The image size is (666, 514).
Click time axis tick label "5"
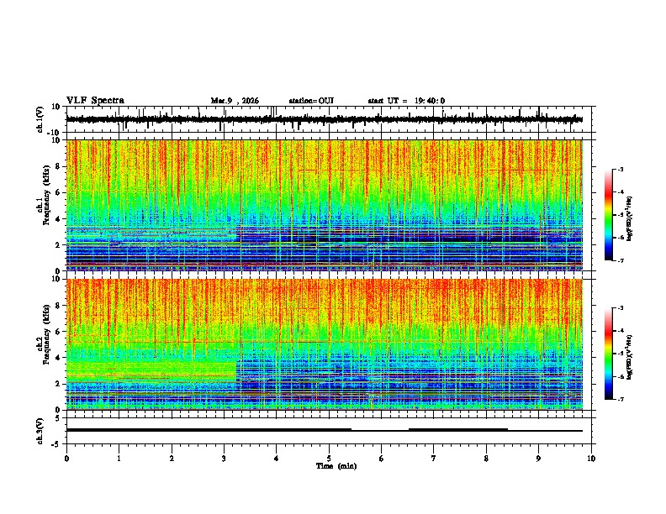[329, 459]
